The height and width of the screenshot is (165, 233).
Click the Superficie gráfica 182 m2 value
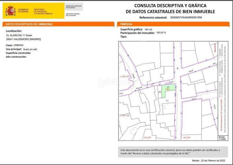click(147, 30)
